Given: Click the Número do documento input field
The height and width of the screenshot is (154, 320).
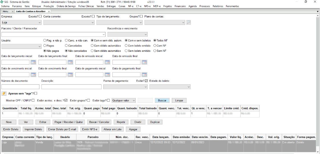Looking at the screenshot, I should (x=20, y=87).
